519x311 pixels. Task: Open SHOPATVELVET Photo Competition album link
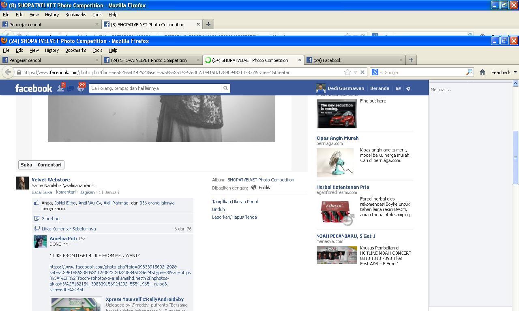pos(261,180)
